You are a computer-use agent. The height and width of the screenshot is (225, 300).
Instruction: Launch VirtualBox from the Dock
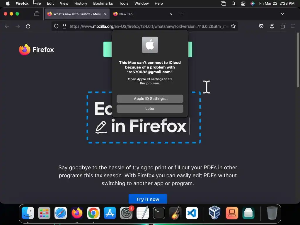[214, 213]
